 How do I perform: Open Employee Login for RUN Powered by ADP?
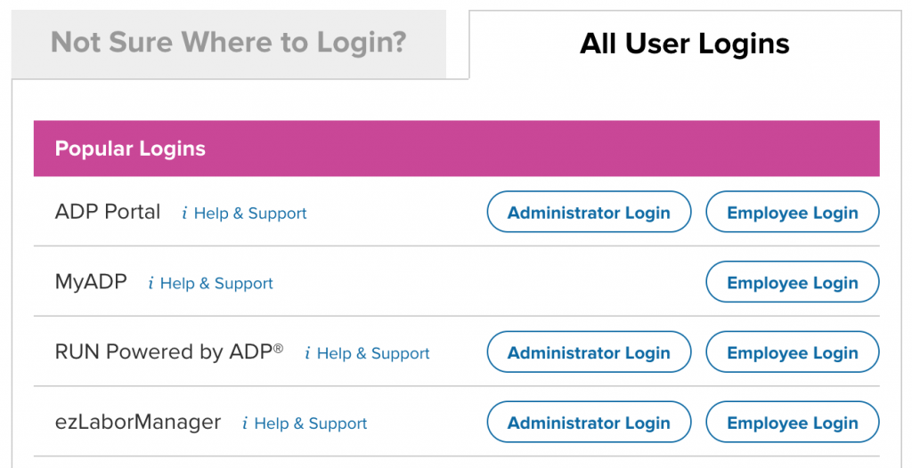click(x=792, y=352)
